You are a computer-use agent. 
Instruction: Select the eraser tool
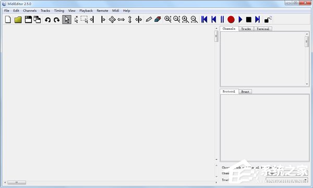click(158, 19)
